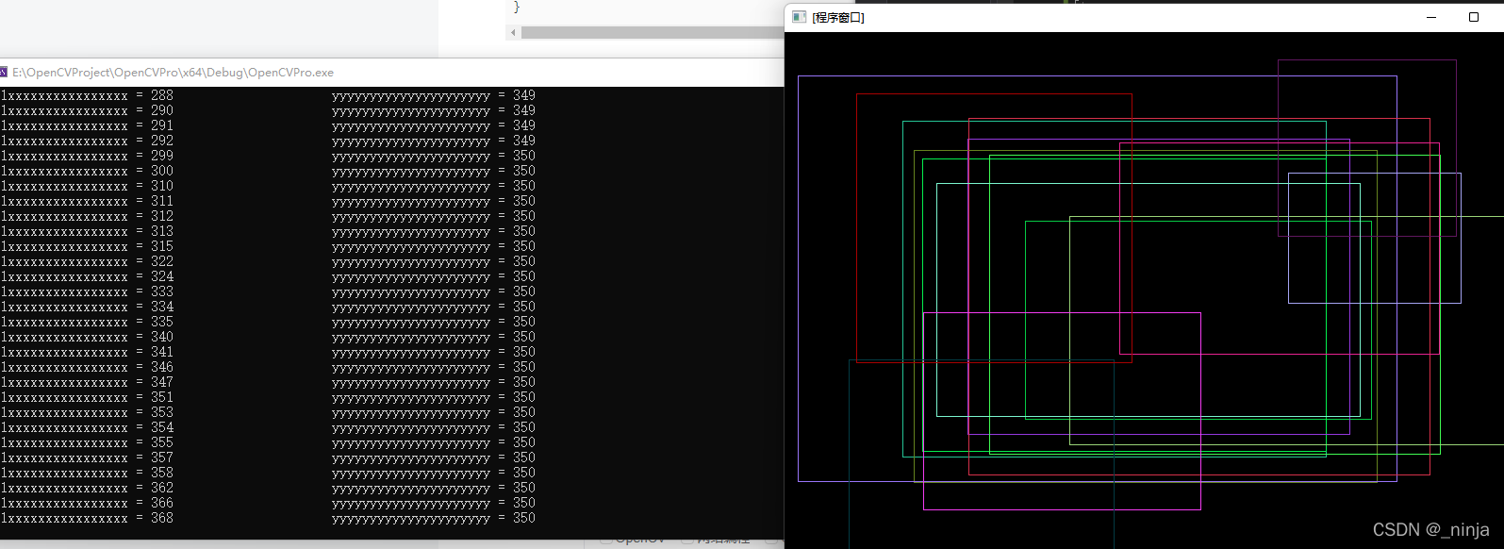1504x549 pixels.
Task: Click the x value 346
Action: click(x=162, y=367)
